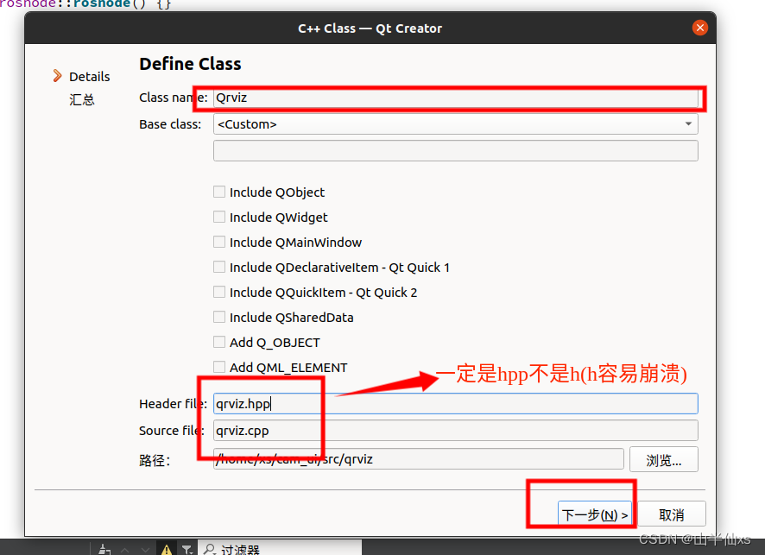This screenshot has width=765, height=555.
Task: Select the Details wizard step
Action: pos(89,77)
